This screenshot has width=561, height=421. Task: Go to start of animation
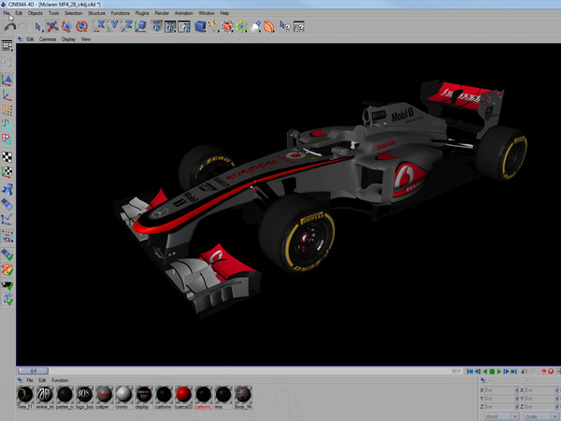click(469, 371)
